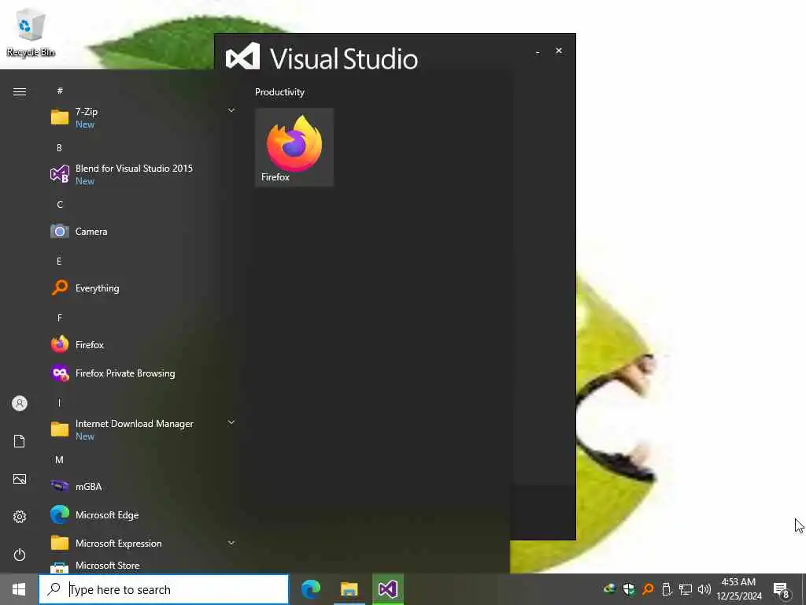Expand the 7-Zip folder chevron
Viewport: 806px width, 605px height.
coord(231,110)
